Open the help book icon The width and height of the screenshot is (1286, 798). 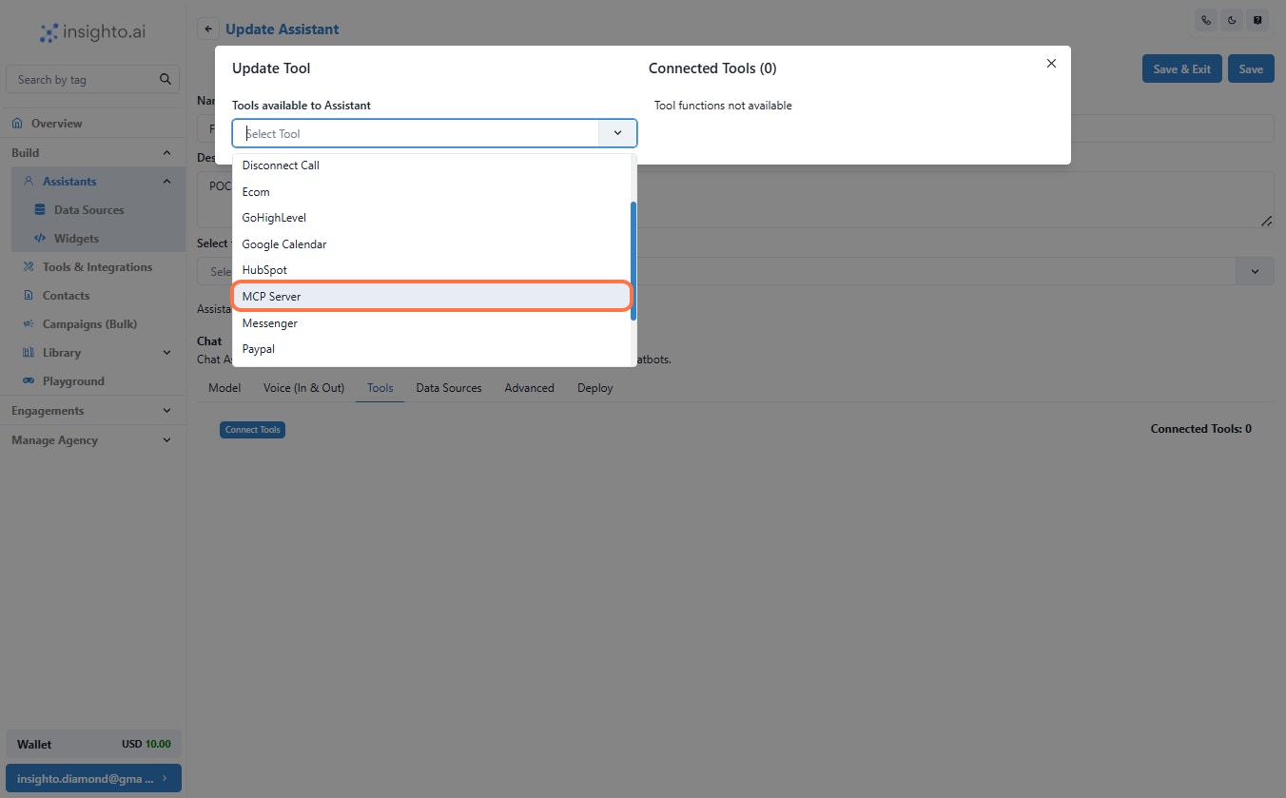point(1257,20)
